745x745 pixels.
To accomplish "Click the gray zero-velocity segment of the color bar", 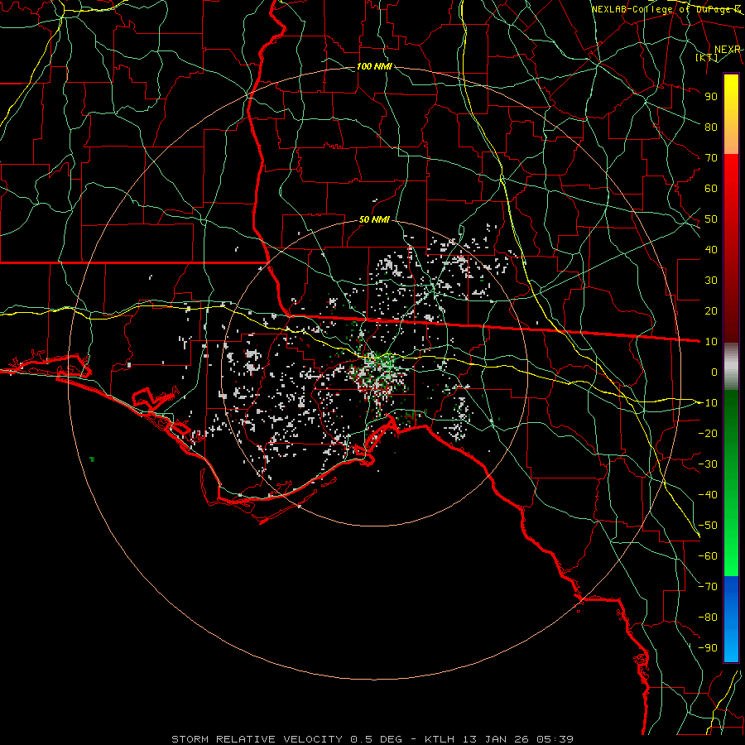I will [731, 367].
